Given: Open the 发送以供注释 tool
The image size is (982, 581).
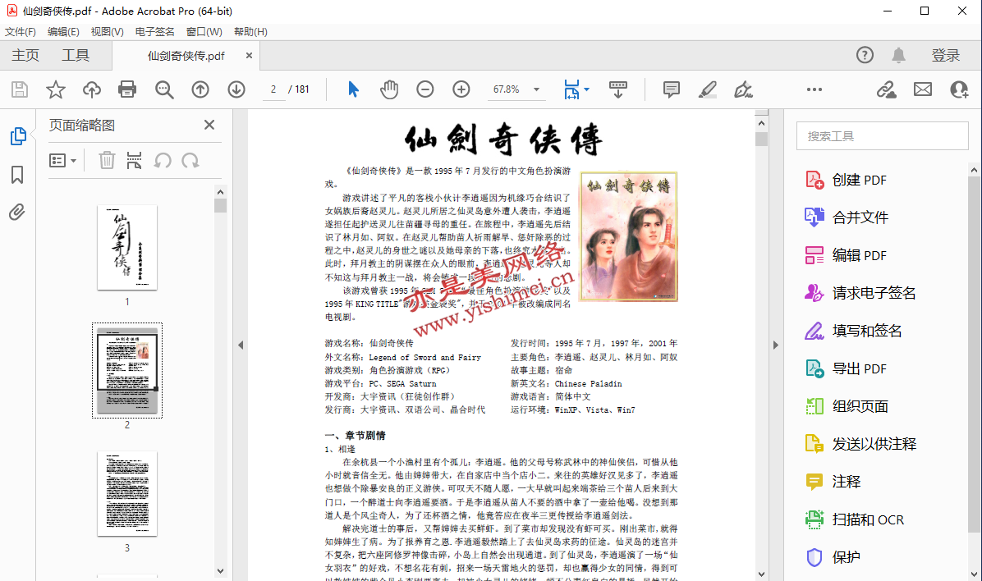Looking at the screenshot, I should [x=860, y=444].
